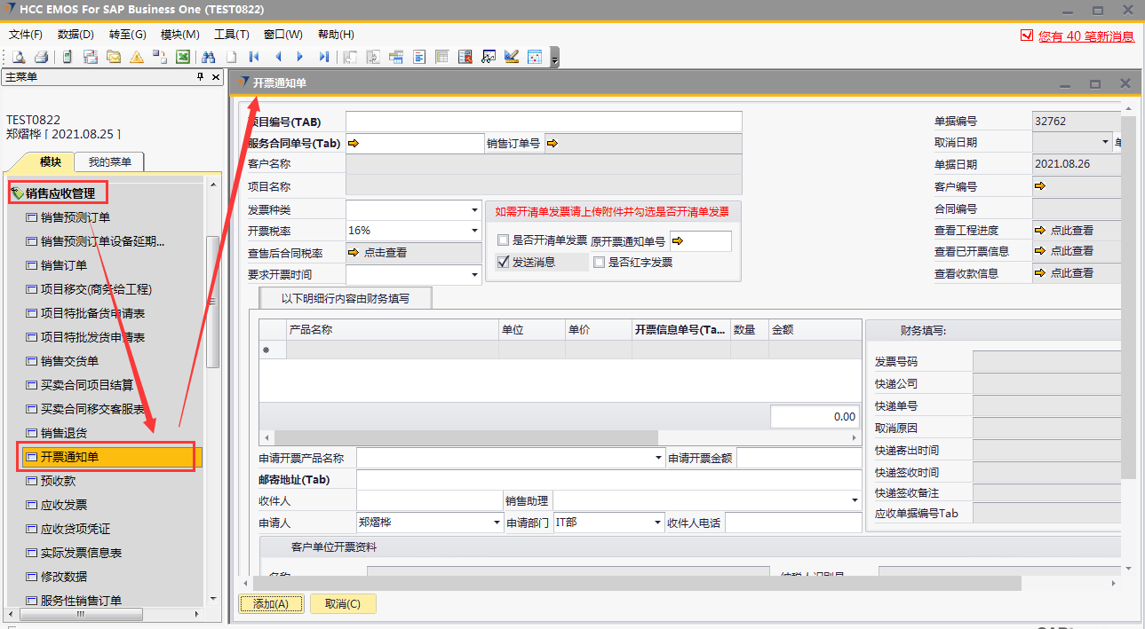Screen dimensions: 1145x629
Task: Uncheck the 发送消息 checkbox
Action: point(504,262)
